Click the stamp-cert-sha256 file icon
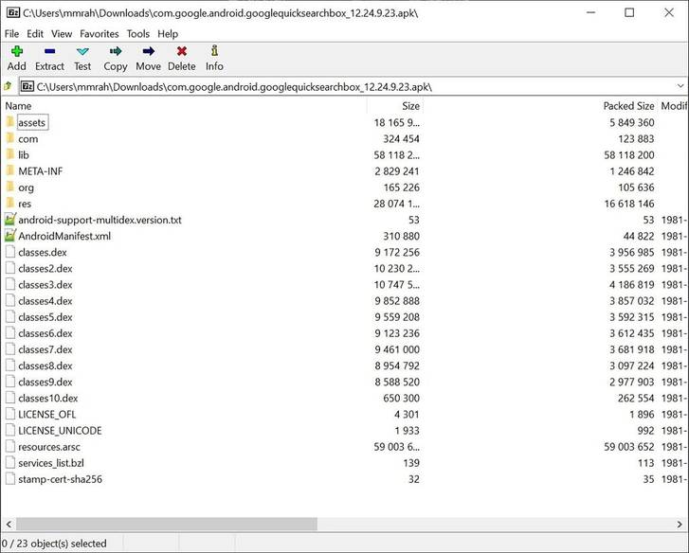The height and width of the screenshot is (553, 689). pos(10,479)
